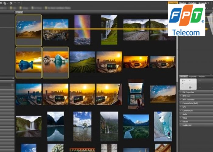Screen dimensions: 213x152
Task: Open the Preview panel tab
Action: coord(201,77)
